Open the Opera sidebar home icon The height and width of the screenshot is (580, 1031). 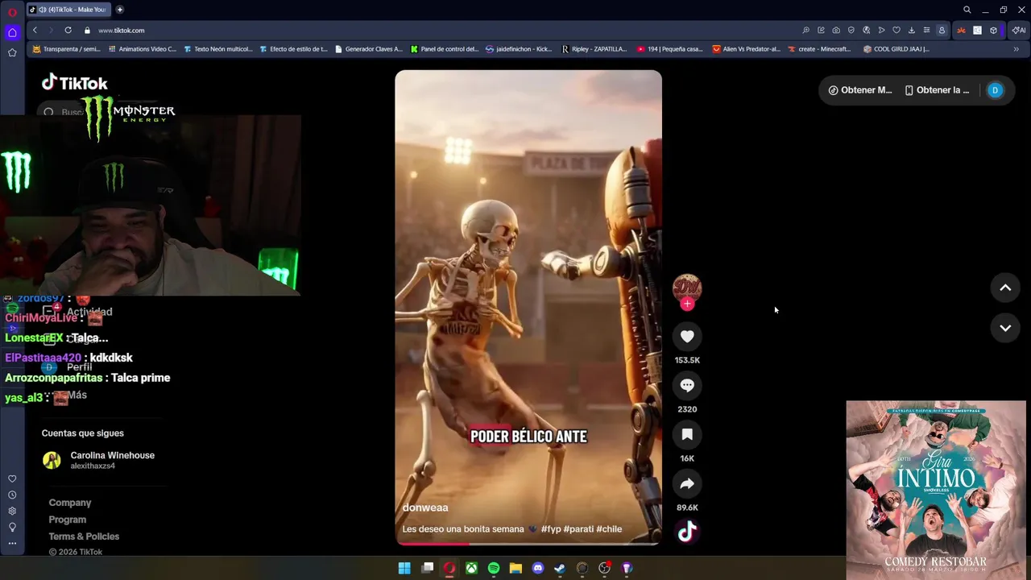(x=12, y=33)
